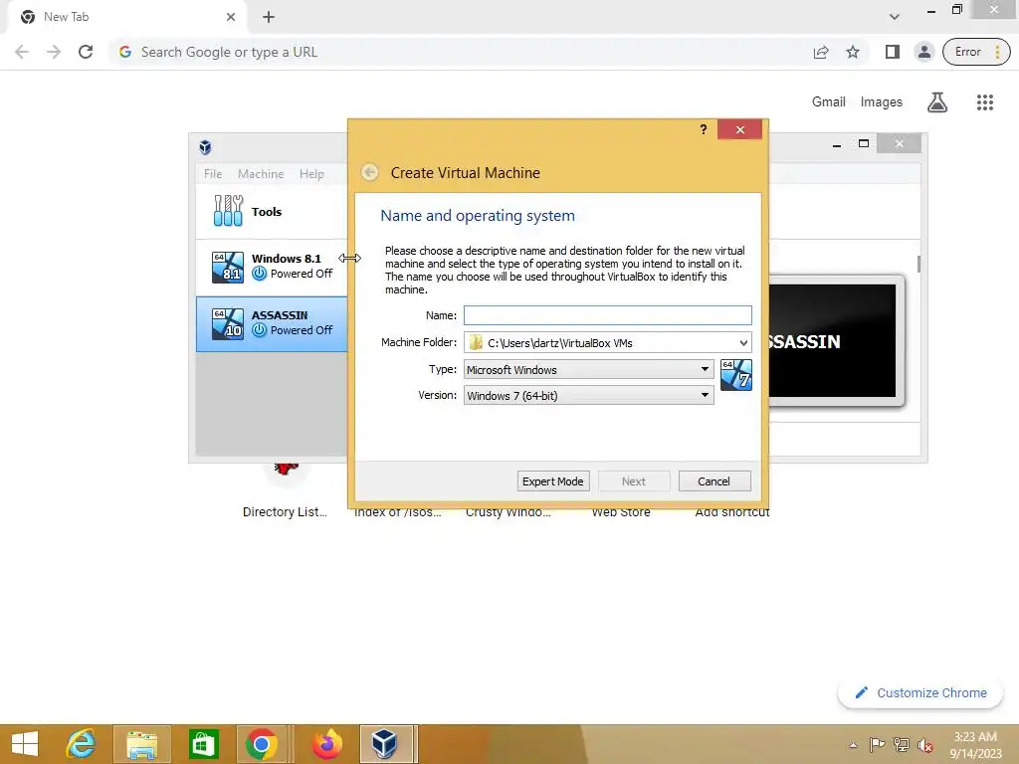The height and width of the screenshot is (764, 1019).
Task: Open Windows Start button
Action: tap(25, 744)
